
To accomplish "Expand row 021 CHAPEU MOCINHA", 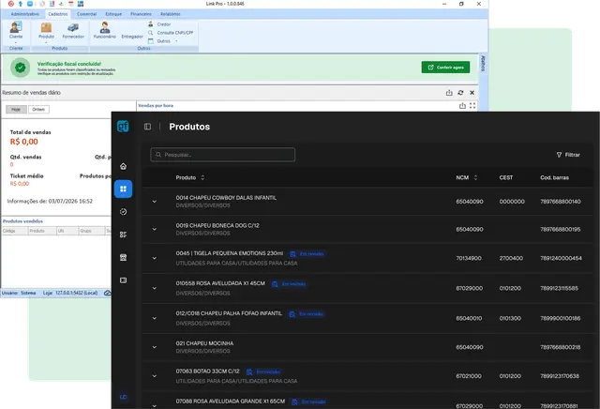I will [x=154, y=347].
